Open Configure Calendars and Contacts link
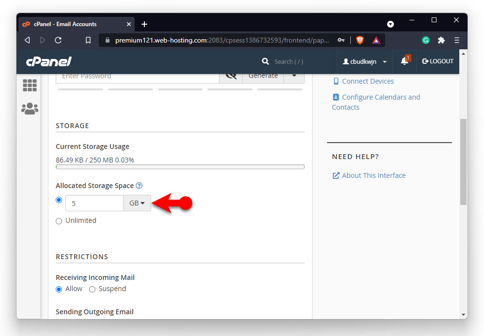The width and height of the screenshot is (484, 336). click(375, 102)
